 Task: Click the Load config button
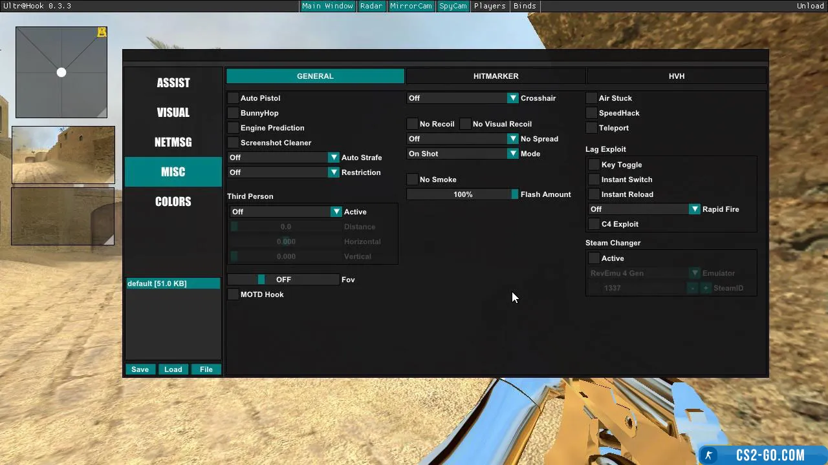click(x=173, y=369)
